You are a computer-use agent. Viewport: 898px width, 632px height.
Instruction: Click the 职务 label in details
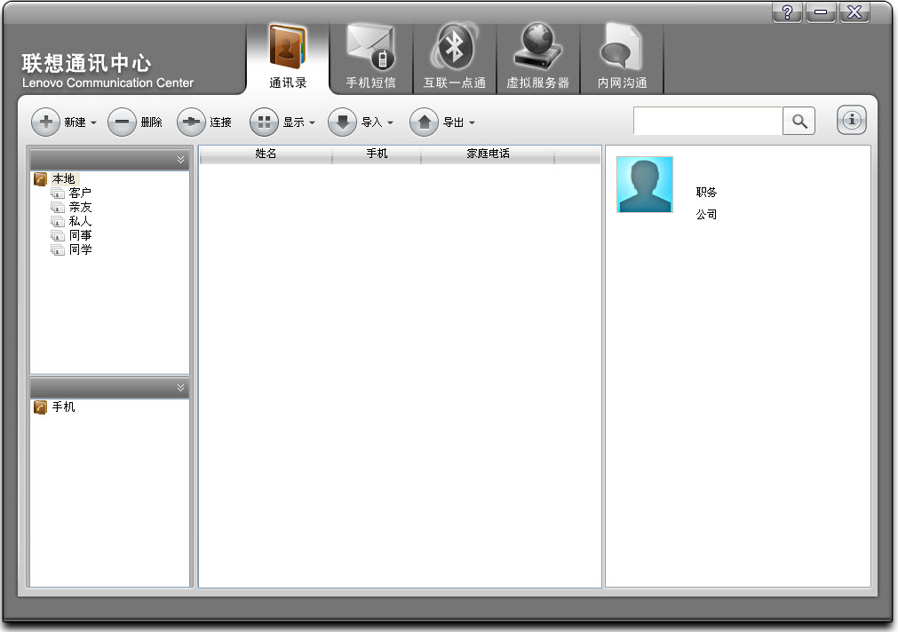point(706,193)
